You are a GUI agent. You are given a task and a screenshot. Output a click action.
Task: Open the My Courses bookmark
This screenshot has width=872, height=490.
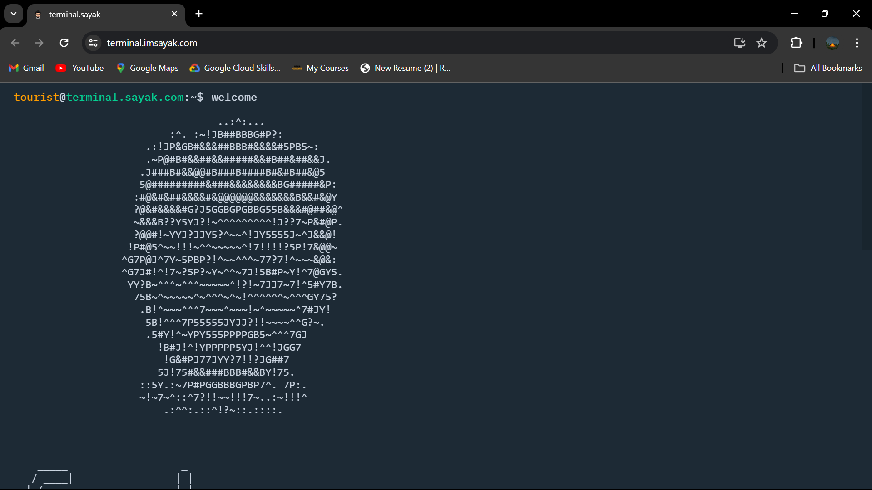coord(320,68)
